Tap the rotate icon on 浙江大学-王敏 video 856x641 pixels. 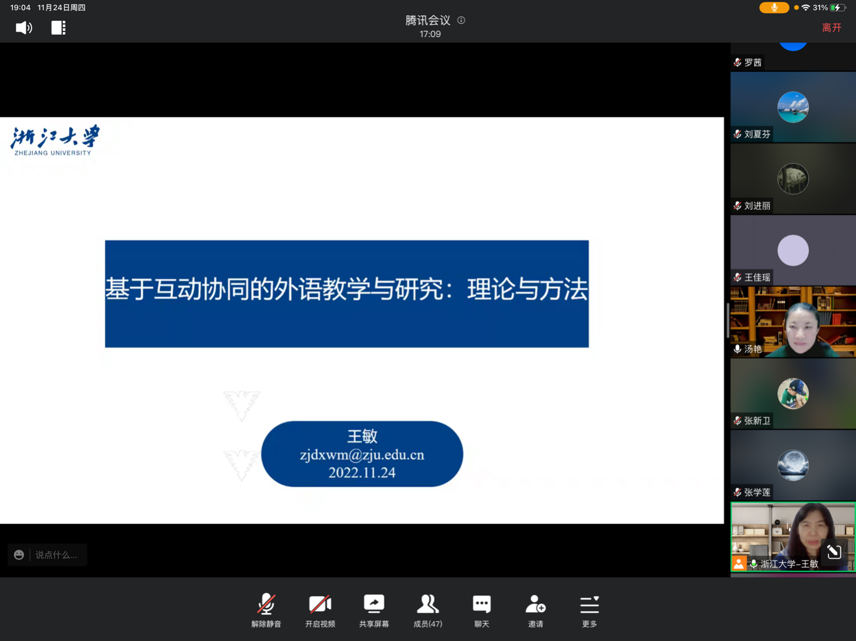[x=834, y=551]
